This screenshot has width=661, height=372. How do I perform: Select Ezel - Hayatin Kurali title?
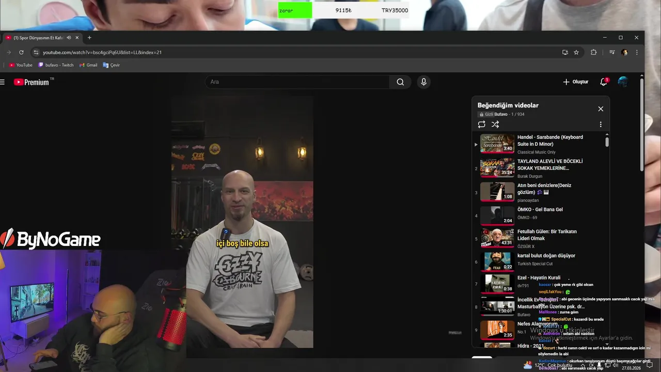coord(539,277)
